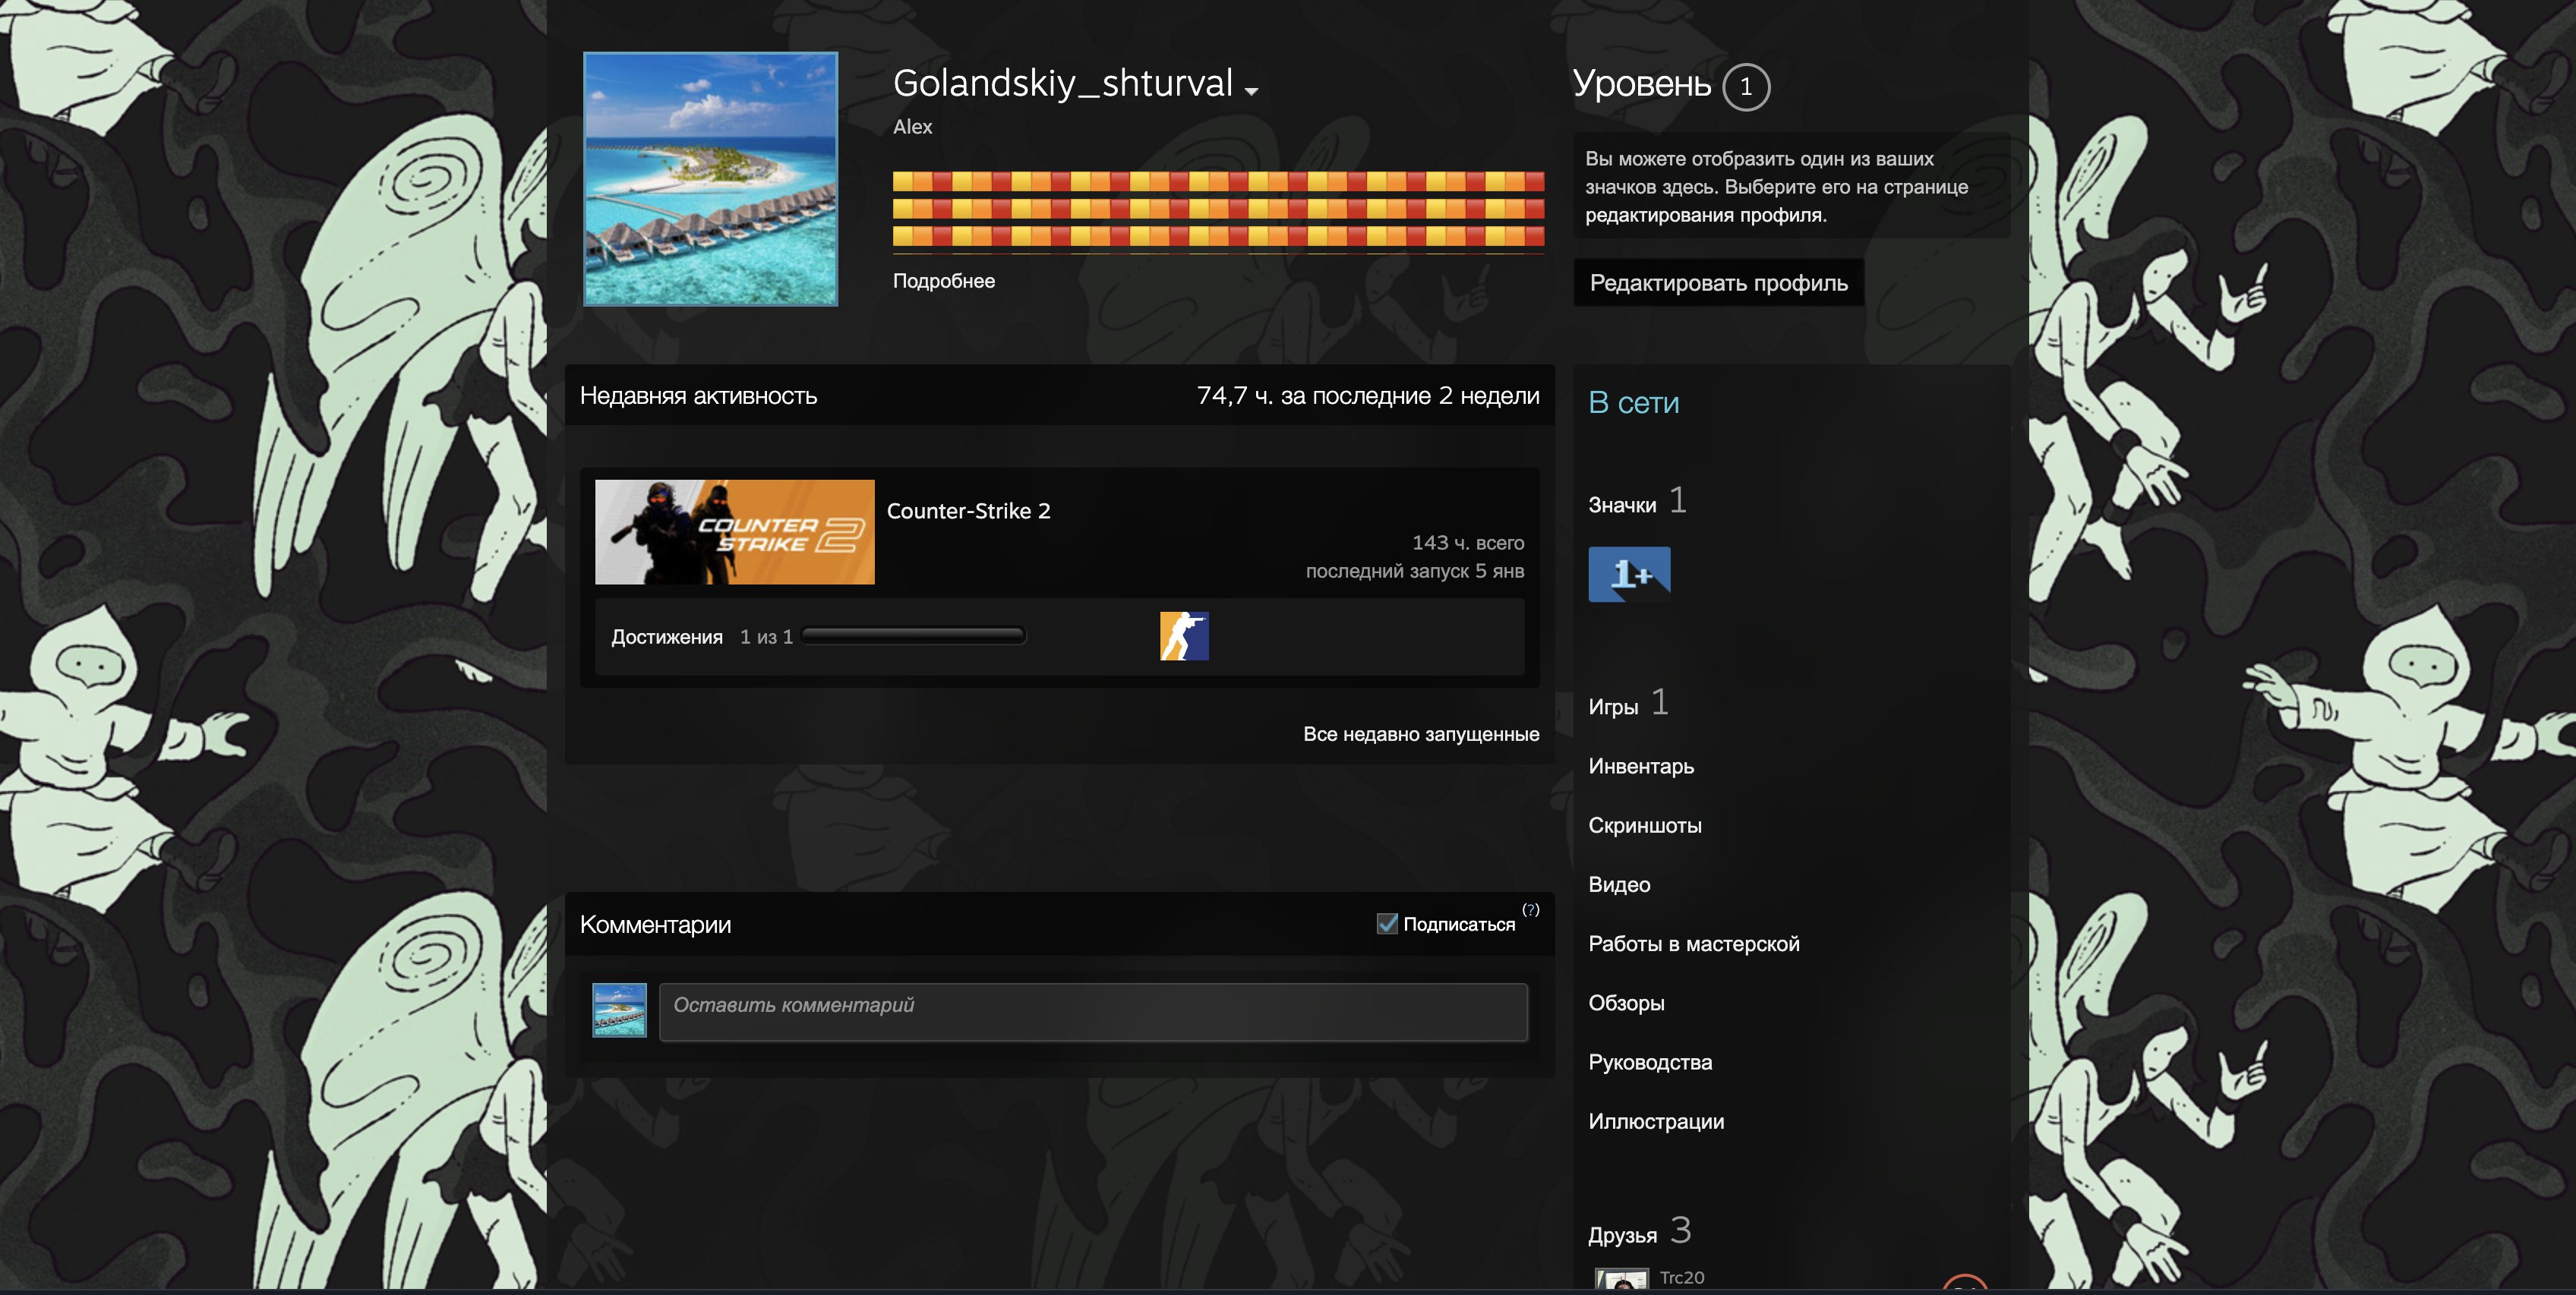
Task: Toggle the Подписаться checkbox
Action: click(1387, 923)
